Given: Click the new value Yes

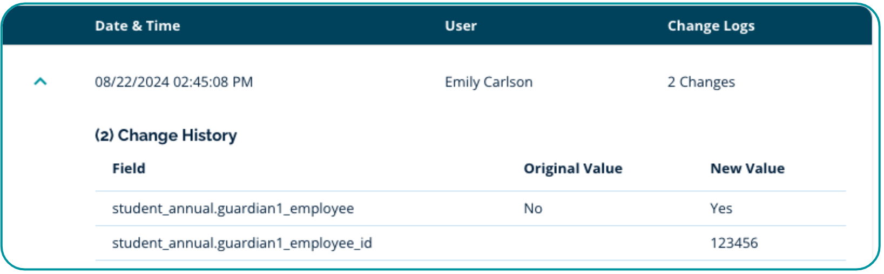Looking at the screenshot, I should click(721, 209).
